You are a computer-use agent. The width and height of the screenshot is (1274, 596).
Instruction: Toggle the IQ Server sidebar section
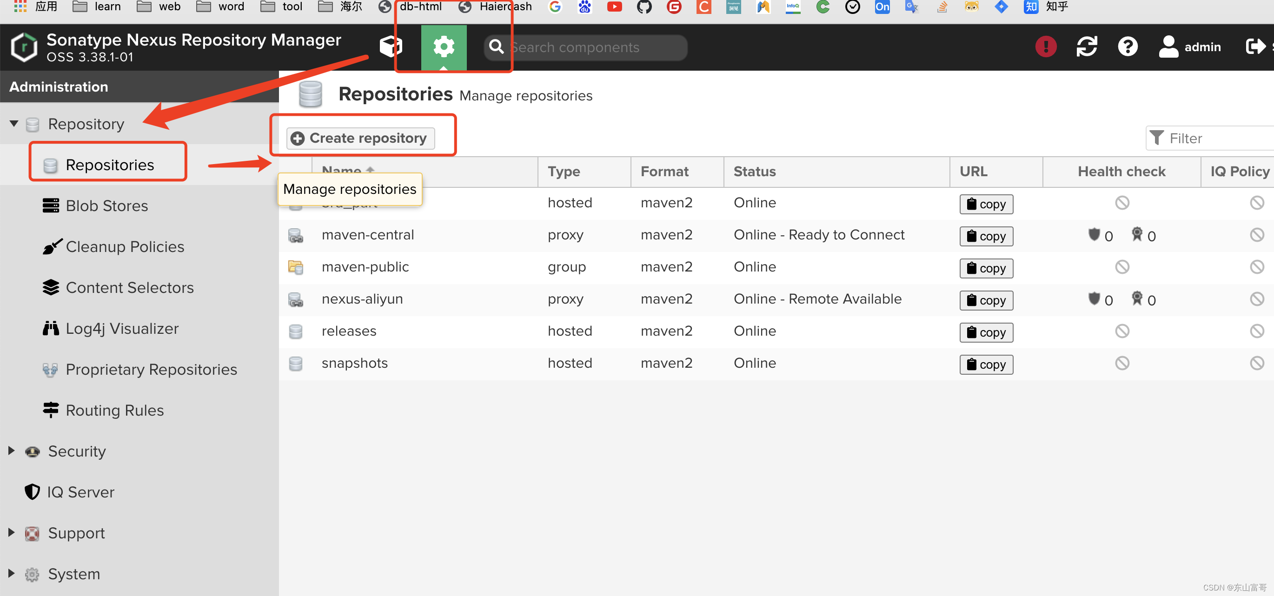(x=81, y=491)
